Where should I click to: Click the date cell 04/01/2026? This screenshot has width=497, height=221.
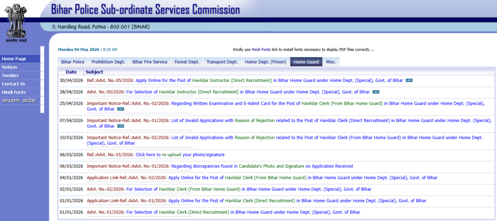(71, 177)
